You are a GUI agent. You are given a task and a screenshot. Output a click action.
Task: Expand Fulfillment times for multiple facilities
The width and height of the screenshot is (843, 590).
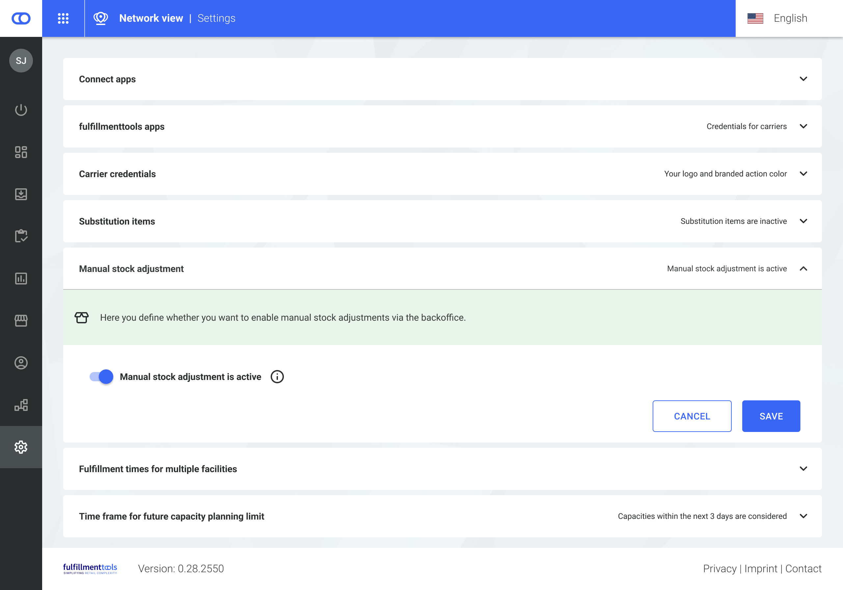pyautogui.click(x=803, y=469)
